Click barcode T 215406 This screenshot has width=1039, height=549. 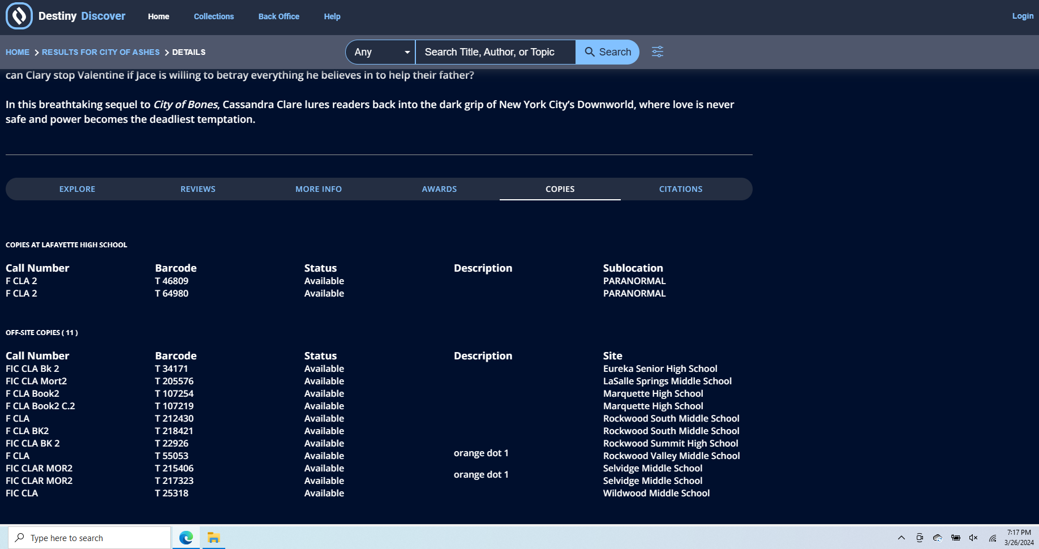point(174,468)
